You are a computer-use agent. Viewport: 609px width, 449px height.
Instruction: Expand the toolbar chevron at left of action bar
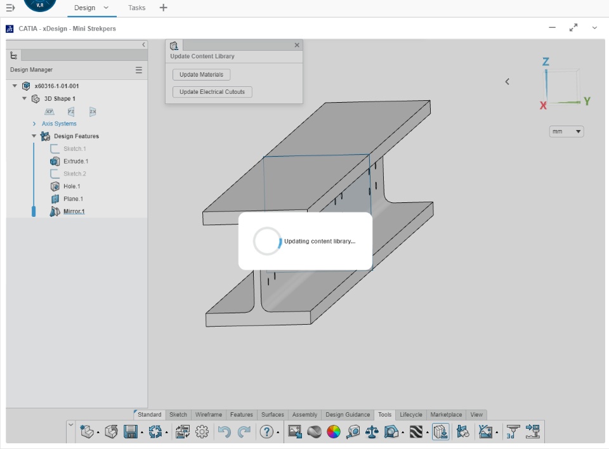click(x=70, y=425)
